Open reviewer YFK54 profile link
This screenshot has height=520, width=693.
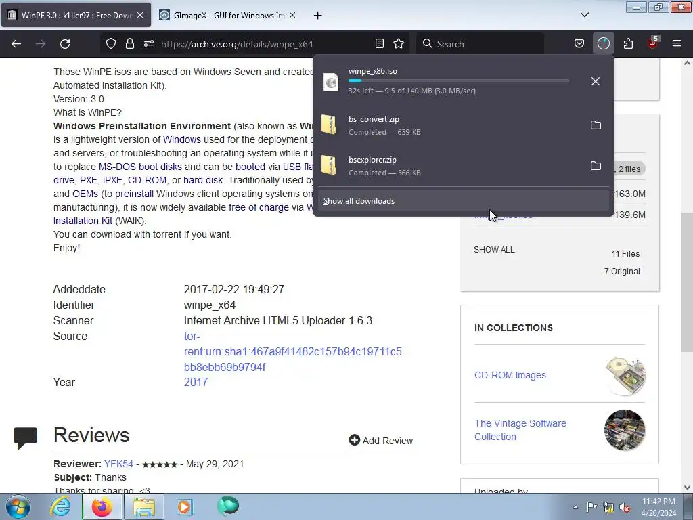(x=118, y=464)
